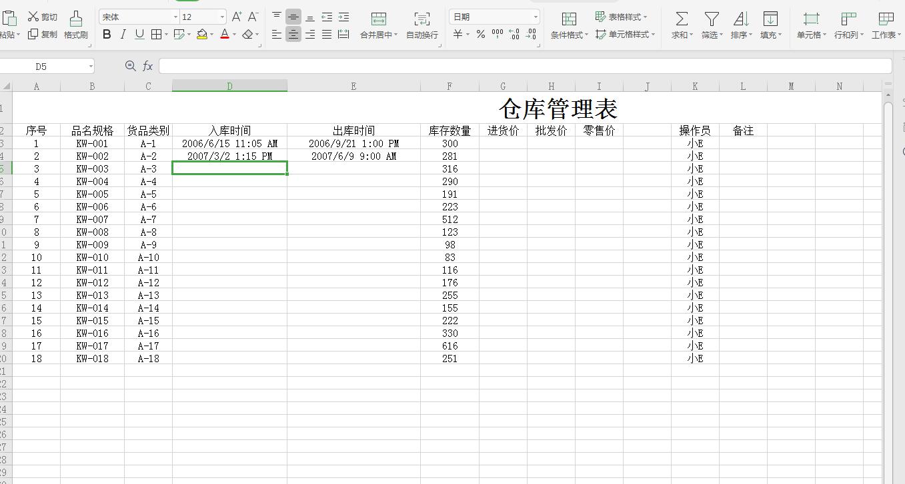905x484 pixels.
Task: Apply the Format Painter tool
Action: [76, 25]
